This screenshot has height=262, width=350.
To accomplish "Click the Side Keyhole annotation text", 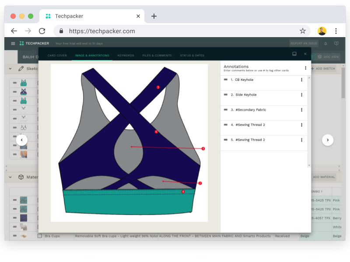I will coord(246,95).
